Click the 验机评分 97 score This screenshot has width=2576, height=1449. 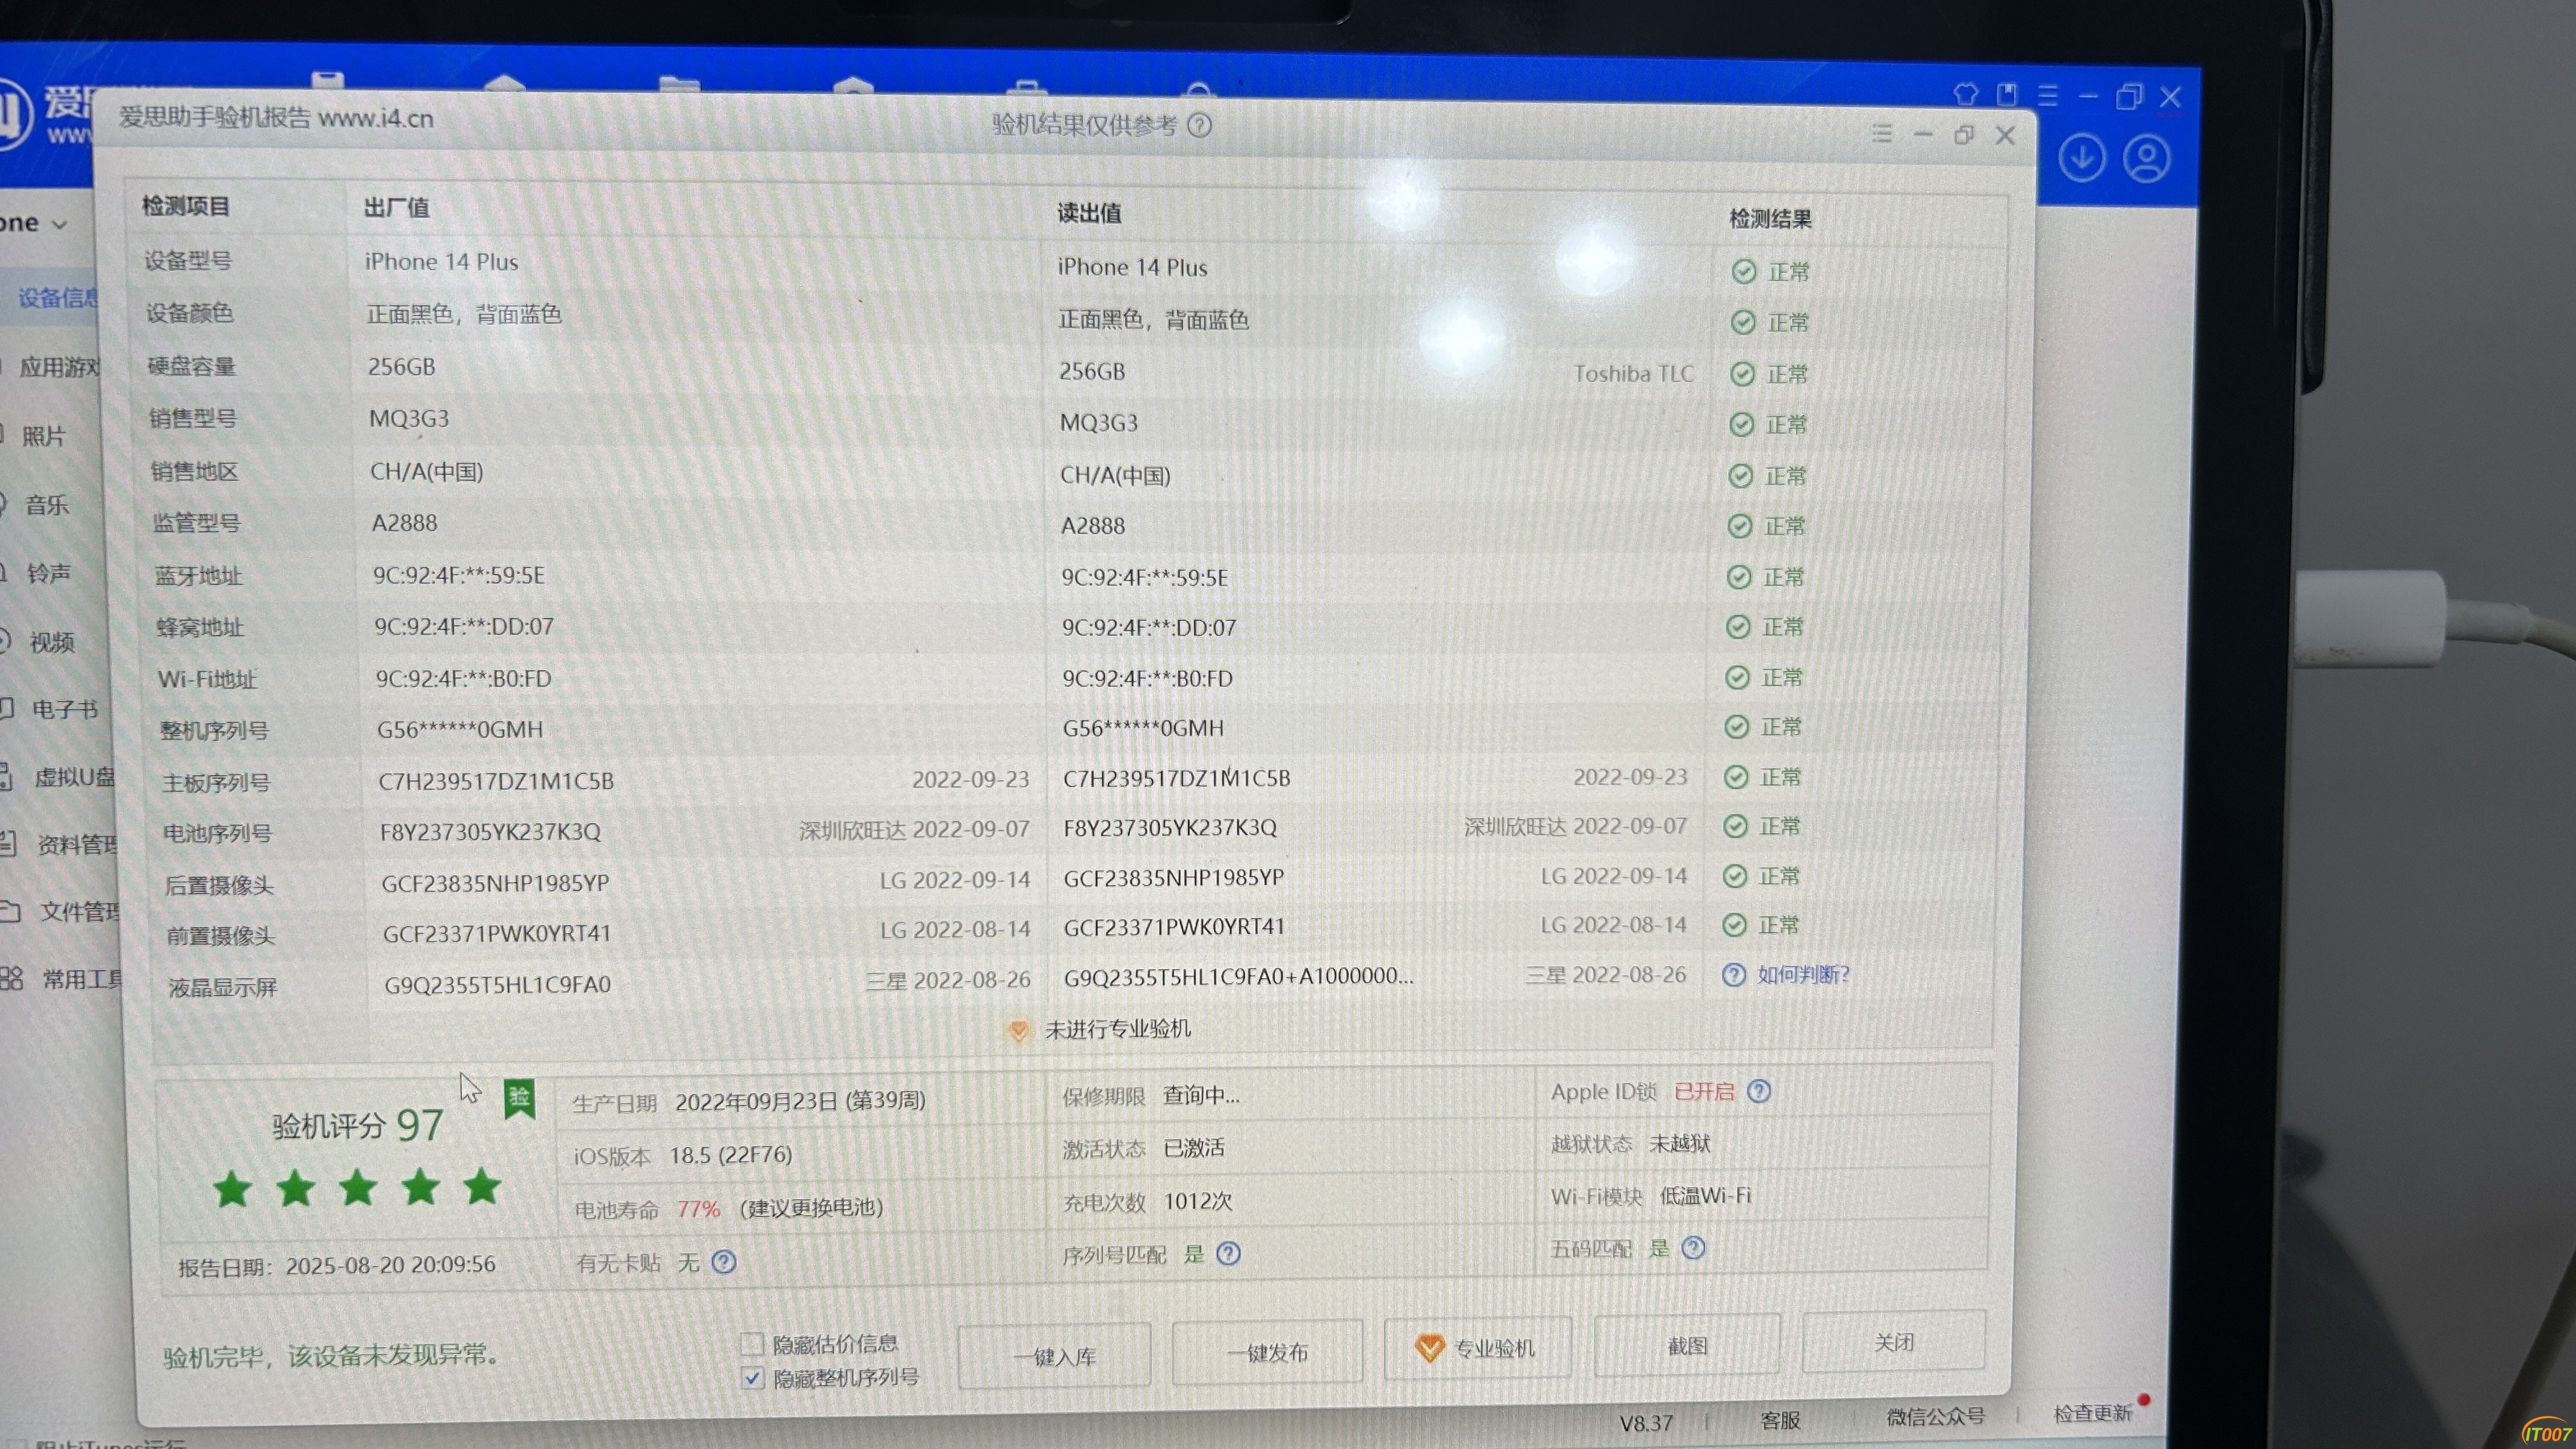point(358,1126)
